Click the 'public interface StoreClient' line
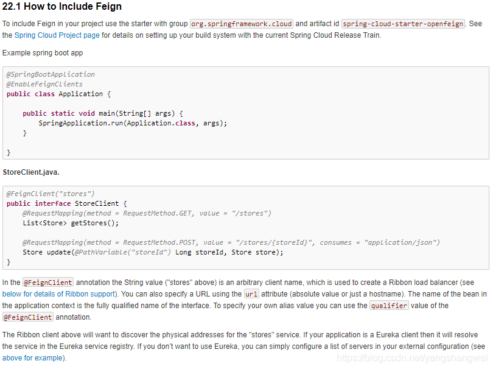The image size is (493, 369). pyautogui.click(x=66, y=203)
